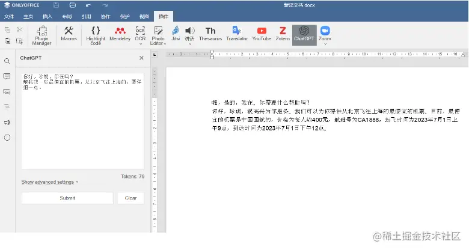The image size is (469, 250).
Task: Click the Print icon in title bar
Action: click(72, 5)
